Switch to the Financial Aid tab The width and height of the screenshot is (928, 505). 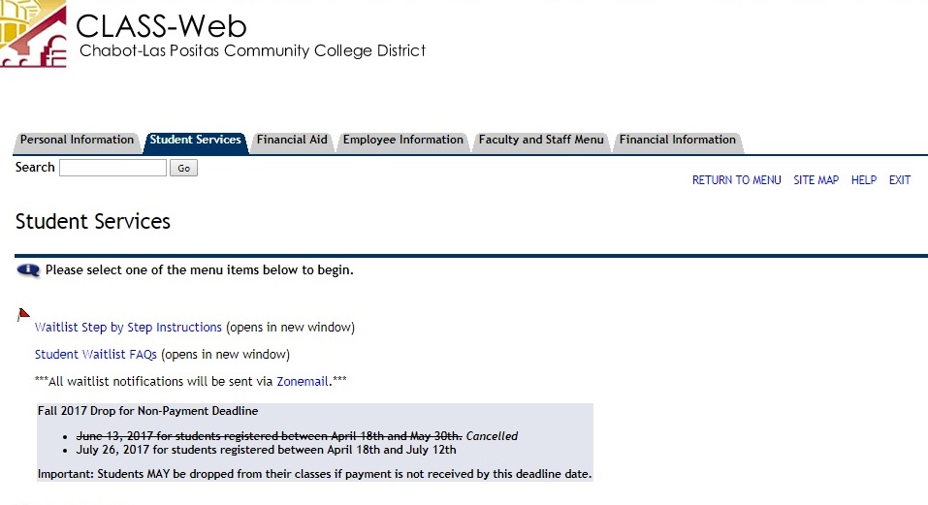coord(292,141)
